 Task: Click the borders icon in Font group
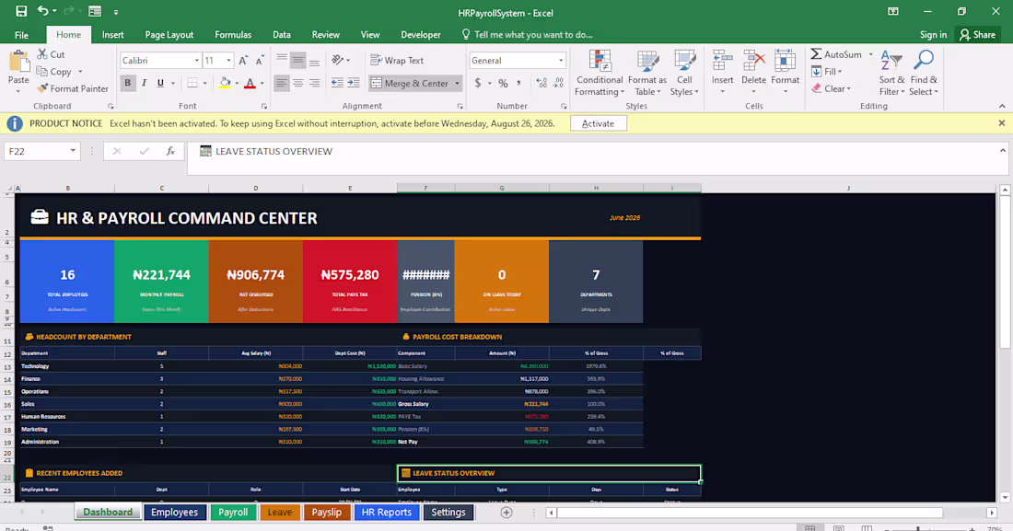point(192,83)
